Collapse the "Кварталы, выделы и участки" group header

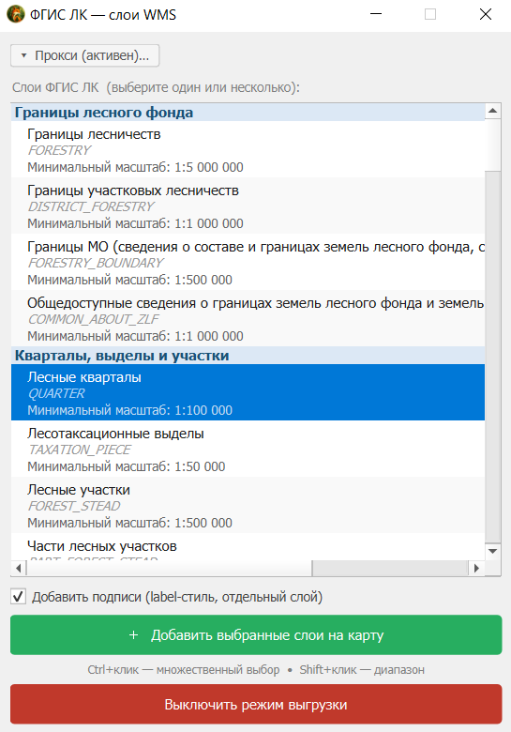tap(248, 356)
